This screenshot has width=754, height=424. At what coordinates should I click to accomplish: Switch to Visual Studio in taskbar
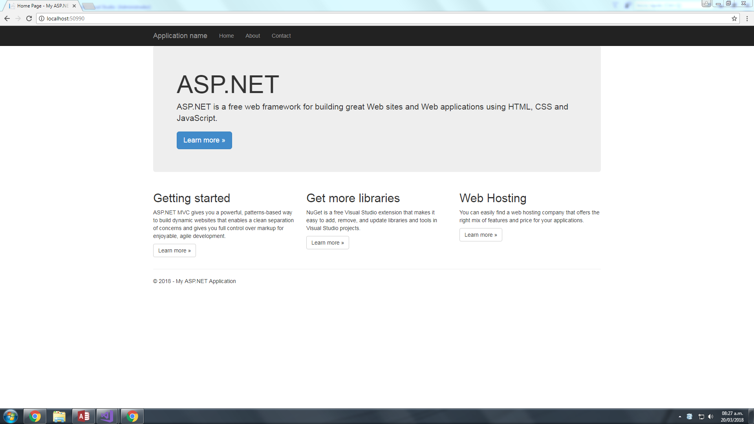107,416
